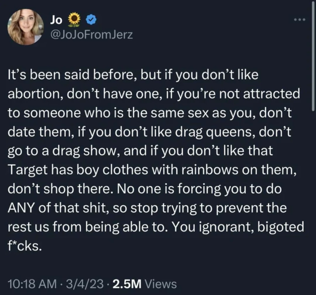Open Jo's profile picture

point(25,27)
